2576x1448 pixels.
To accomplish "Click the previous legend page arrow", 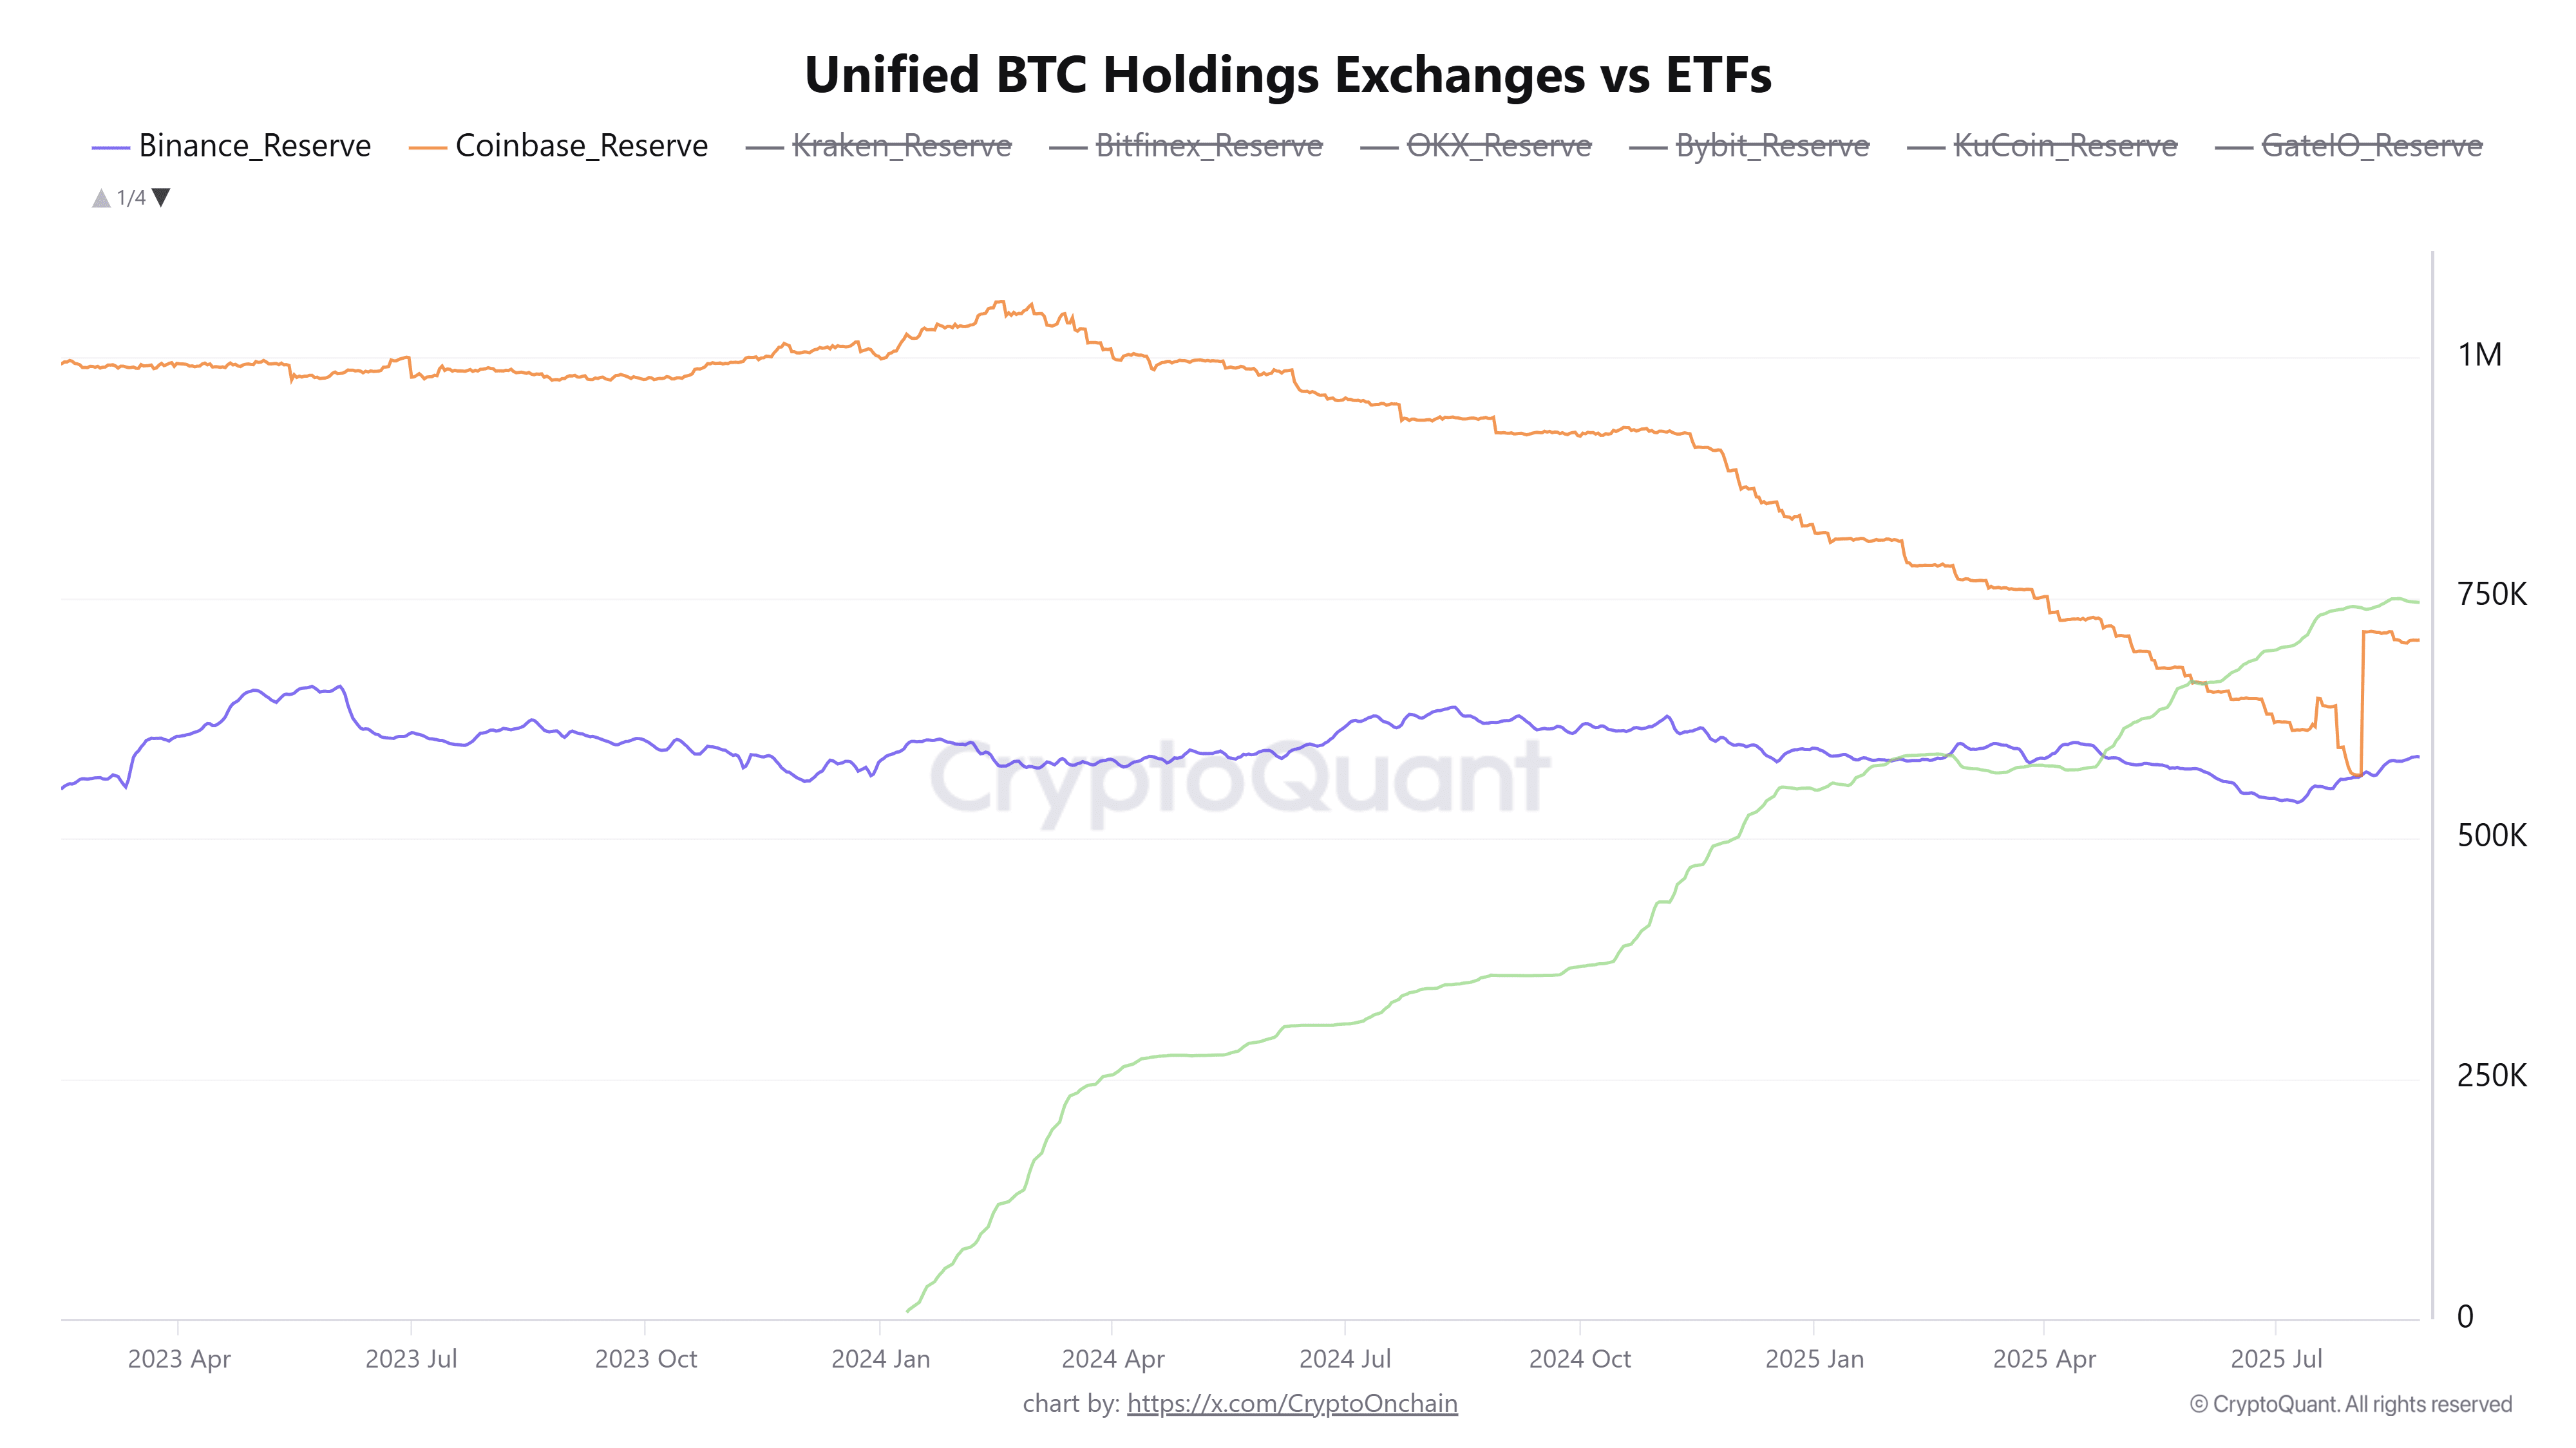I will pos(101,198).
